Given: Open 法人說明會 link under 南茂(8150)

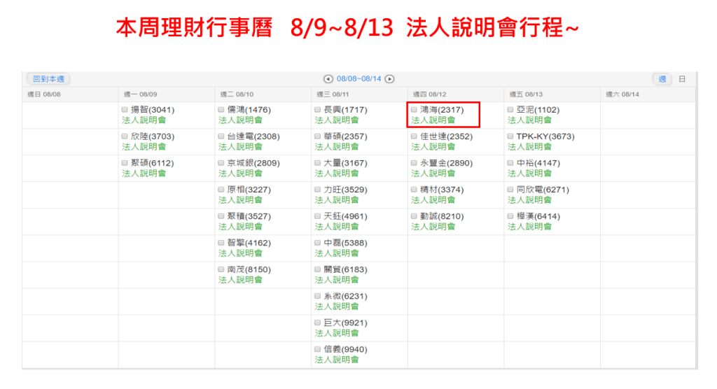Looking at the screenshot, I should (240, 280).
